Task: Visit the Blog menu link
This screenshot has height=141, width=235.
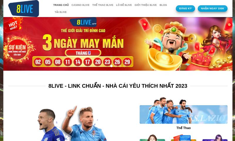Action: tap(163, 5)
